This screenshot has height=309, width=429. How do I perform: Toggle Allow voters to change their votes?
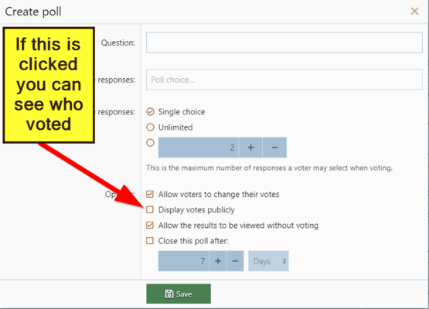pyautogui.click(x=150, y=194)
